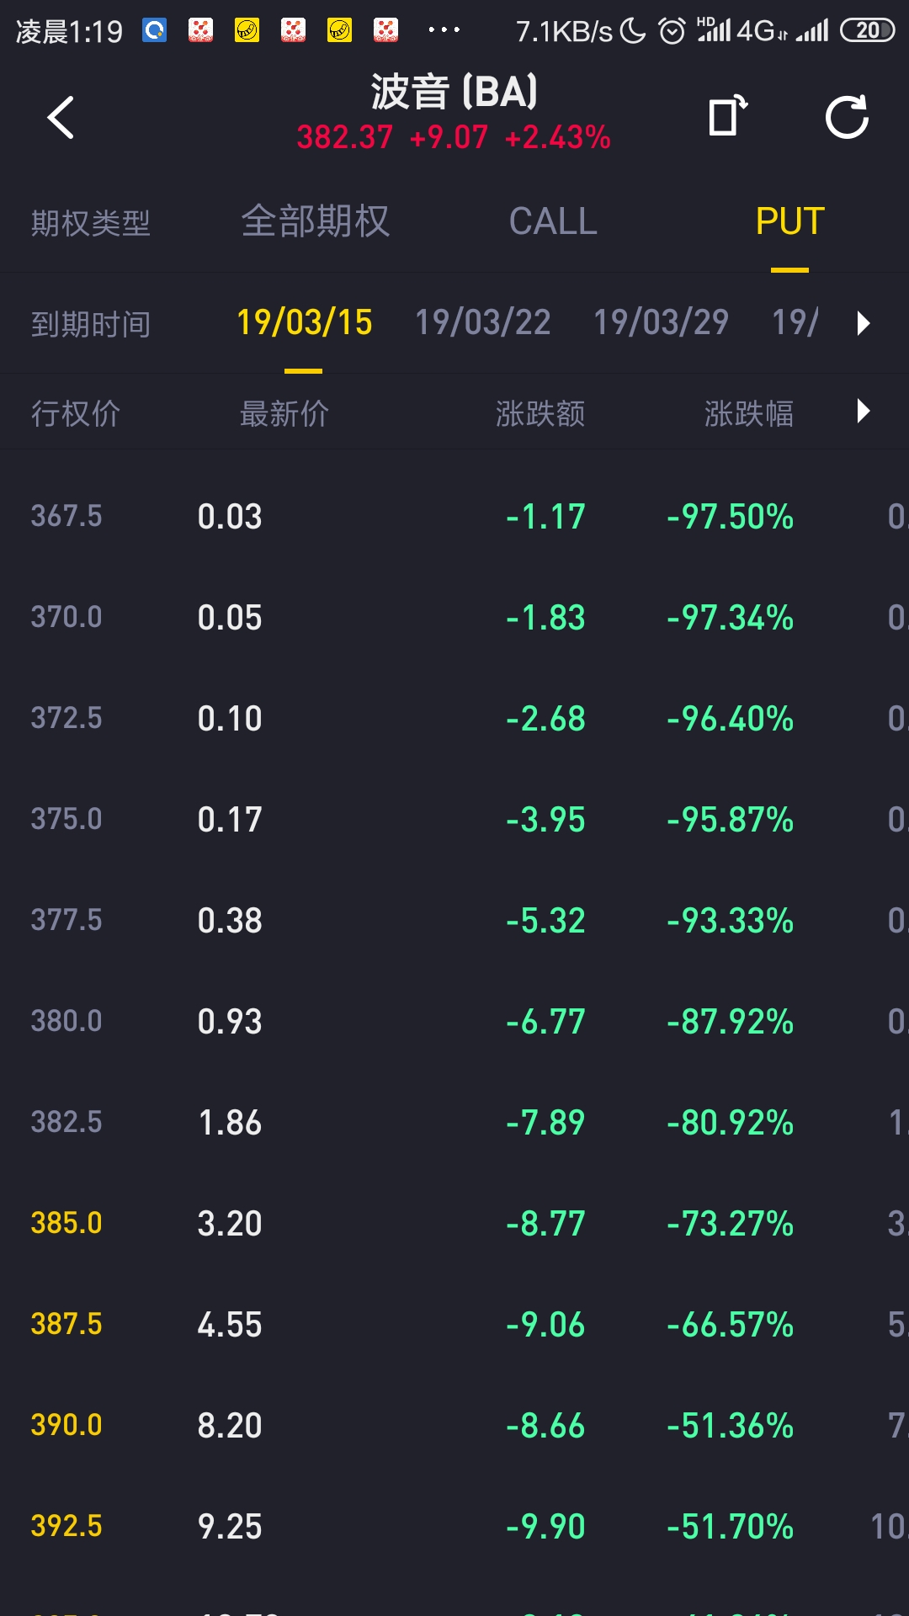Tap change amount -9.06
The image size is (909, 1616).
tap(545, 1324)
